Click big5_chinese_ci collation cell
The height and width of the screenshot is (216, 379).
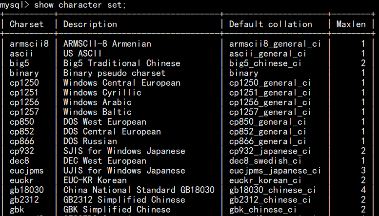(265, 63)
